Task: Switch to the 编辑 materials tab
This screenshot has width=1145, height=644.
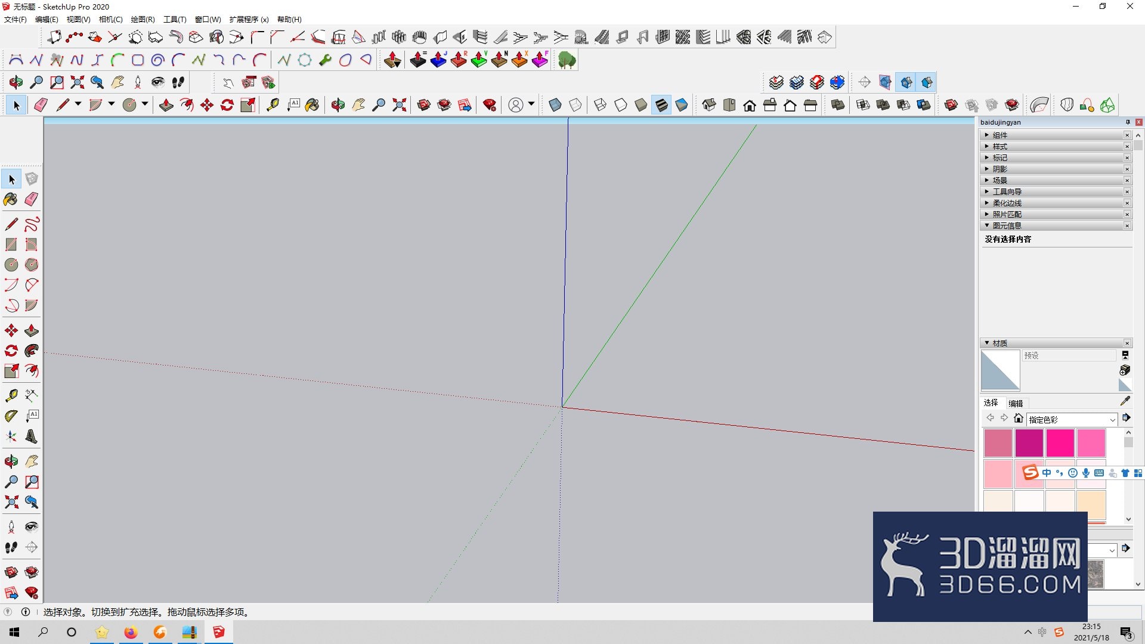Action: point(1016,404)
